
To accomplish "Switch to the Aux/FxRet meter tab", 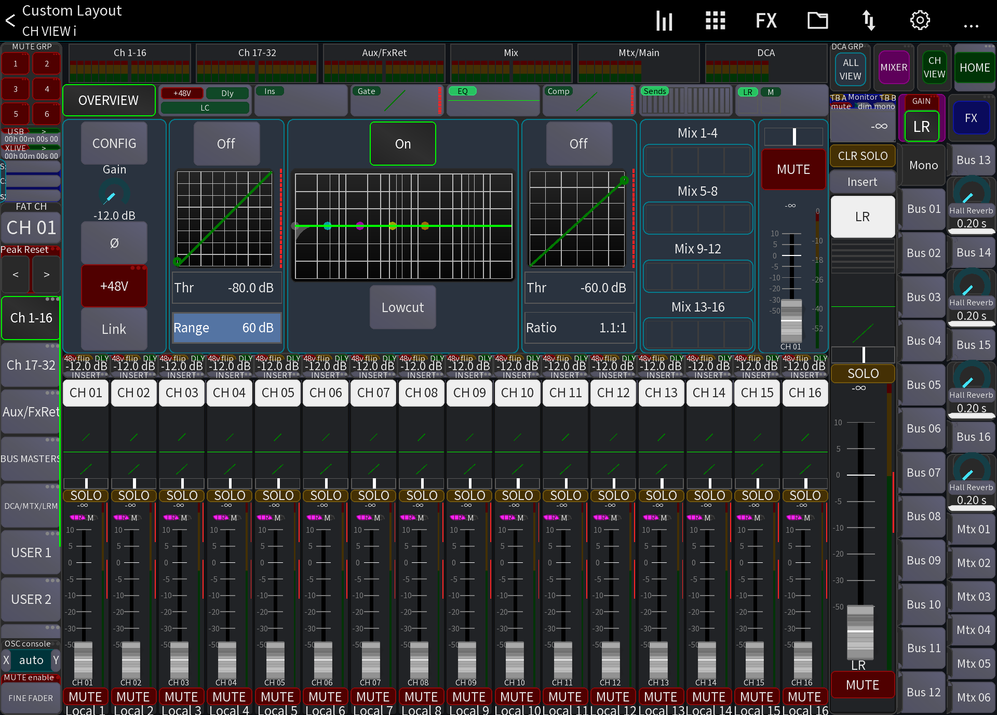I will 384,63.
